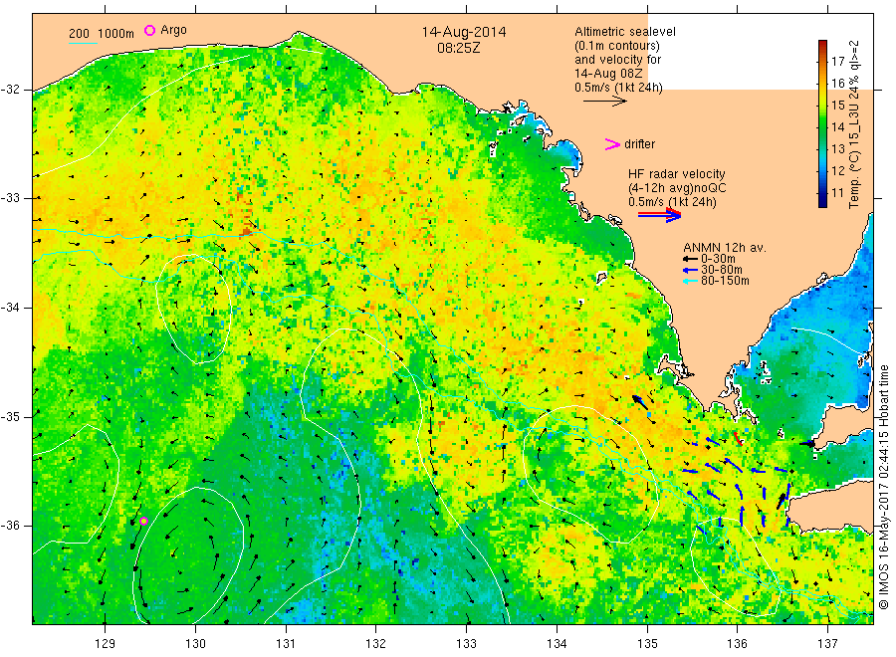Click the blue 30-80m ANMN arrow symbol
Image resolution: width=896 pixels, height=657 pixels.
[690, 270]
